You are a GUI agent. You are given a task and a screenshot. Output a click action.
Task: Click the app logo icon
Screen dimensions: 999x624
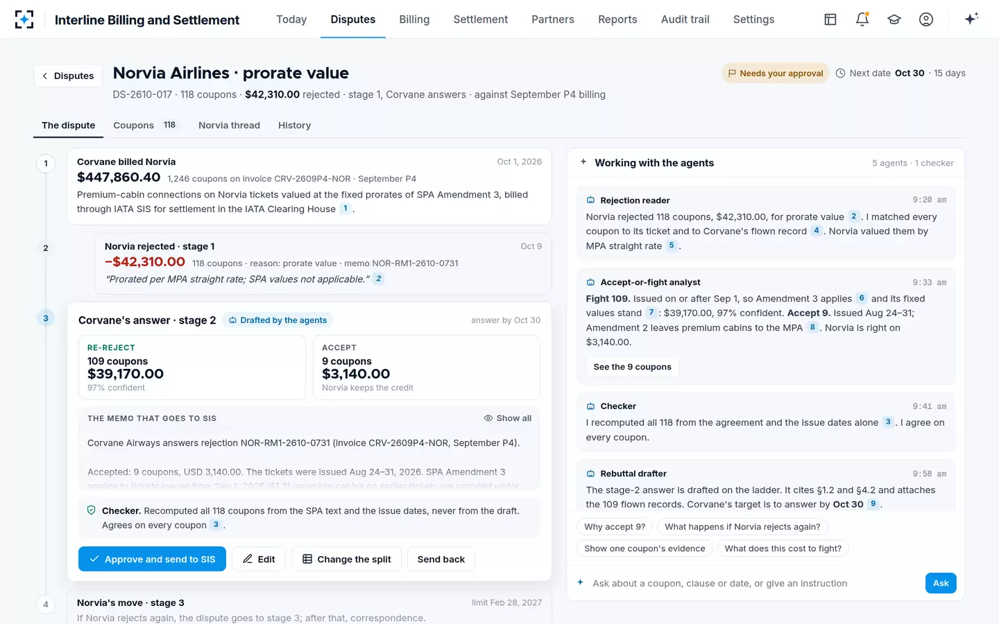(24, 19)
